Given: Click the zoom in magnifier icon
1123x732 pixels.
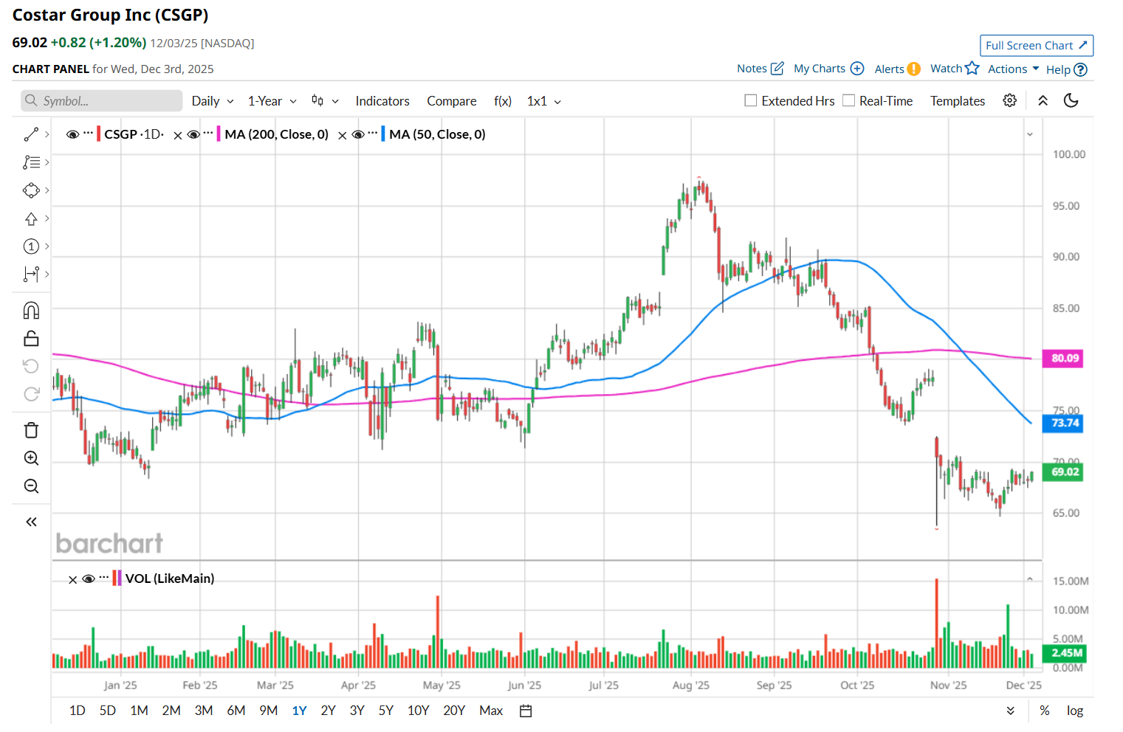Looking at the screenshot, I should (x=31, y=458).
